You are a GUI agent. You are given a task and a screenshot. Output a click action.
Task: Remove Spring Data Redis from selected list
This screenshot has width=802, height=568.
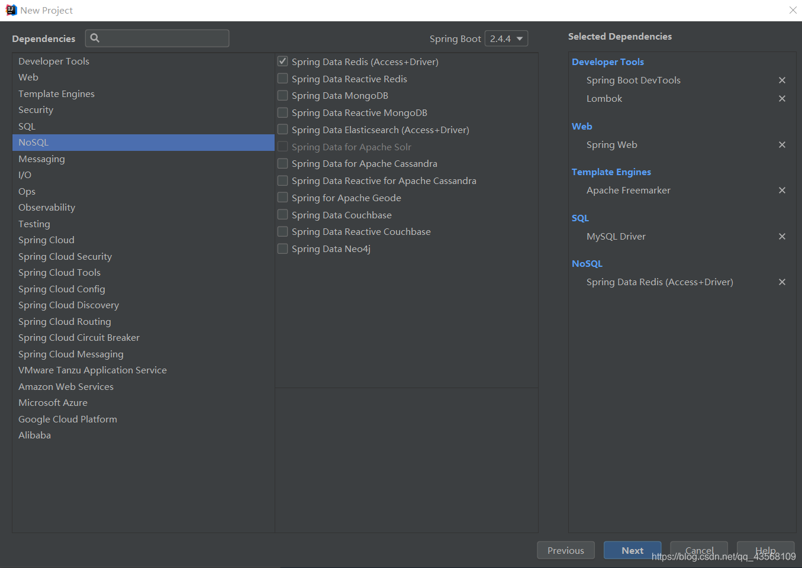pos(782,282)
